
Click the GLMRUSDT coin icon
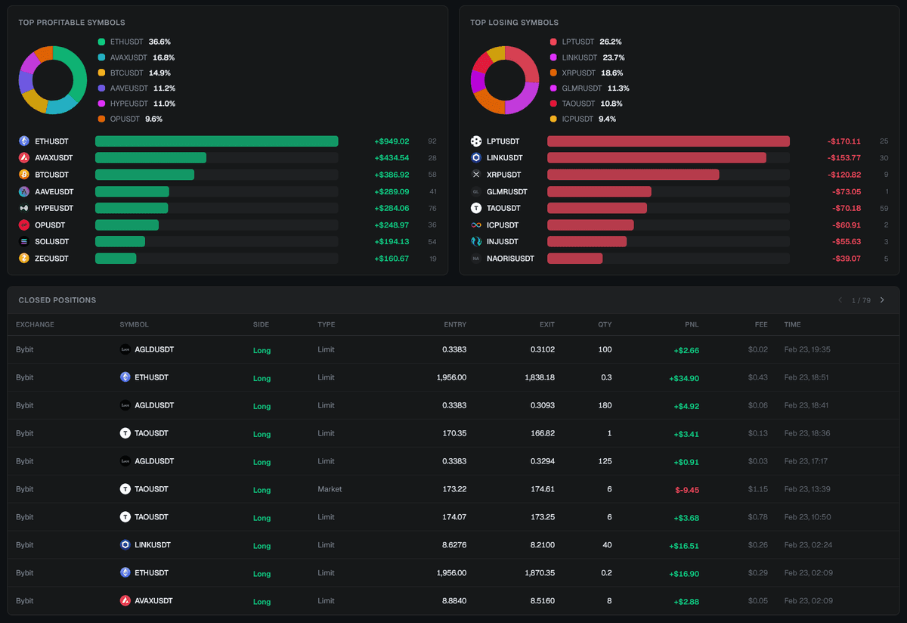point(476,191)
